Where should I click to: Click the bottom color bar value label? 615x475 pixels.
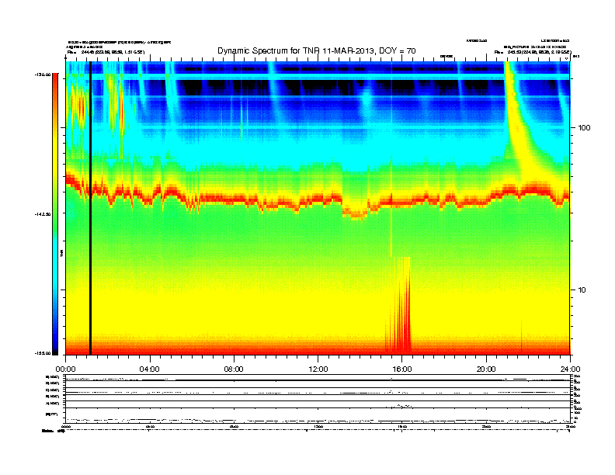point(43,353)
